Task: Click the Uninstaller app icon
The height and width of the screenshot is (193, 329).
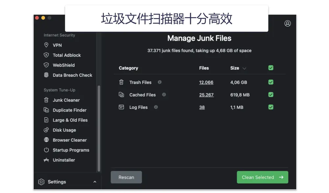Action: tap(46, 160)
